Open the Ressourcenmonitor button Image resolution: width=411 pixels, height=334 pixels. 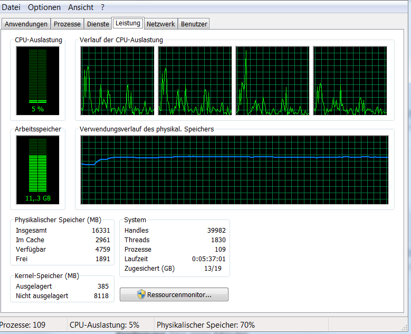174,294
